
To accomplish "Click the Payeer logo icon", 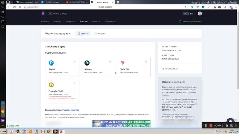I will (51, 63).
